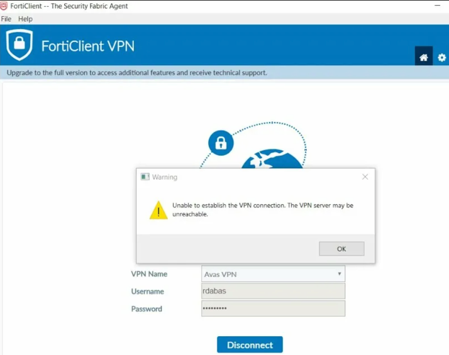This screenshot has height=355, width=449.
Task: Focus the Password input field
Action: (273, 309)
